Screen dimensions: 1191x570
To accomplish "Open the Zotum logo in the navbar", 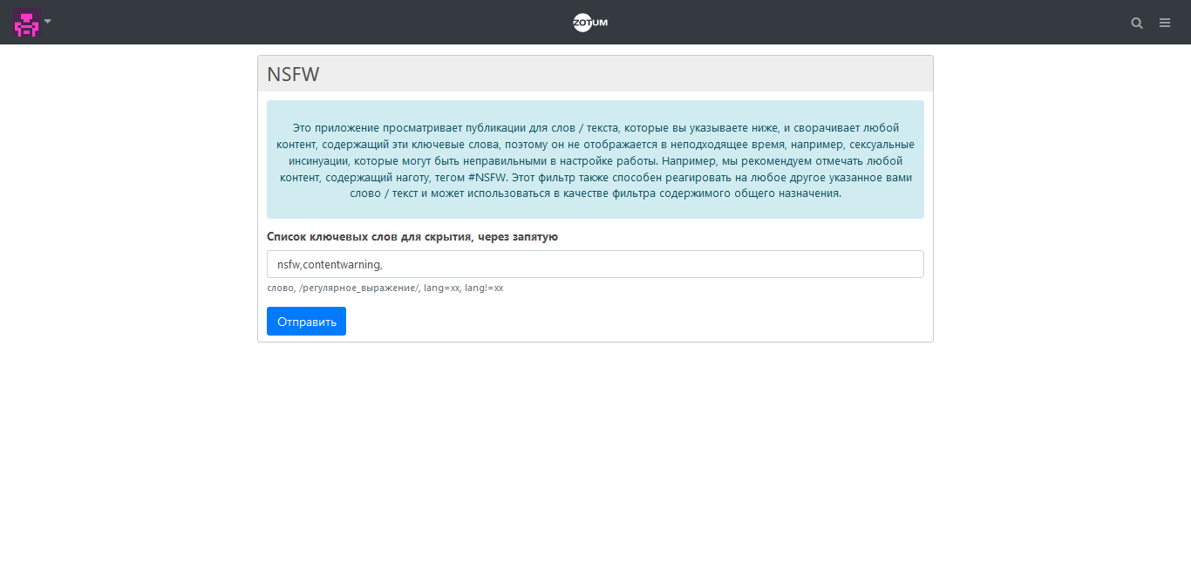I will pos(590,23).
